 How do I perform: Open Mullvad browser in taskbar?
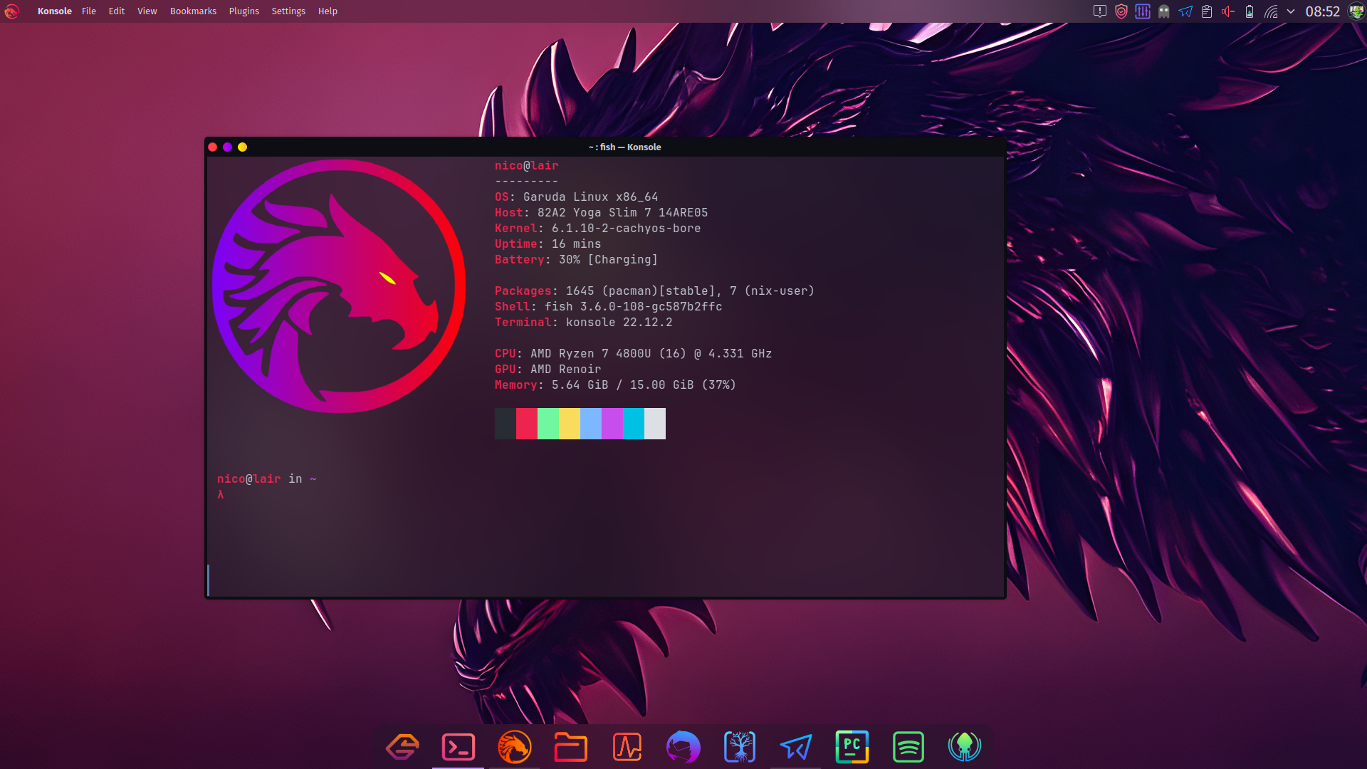pyautogui.click(x=683, y=746)
